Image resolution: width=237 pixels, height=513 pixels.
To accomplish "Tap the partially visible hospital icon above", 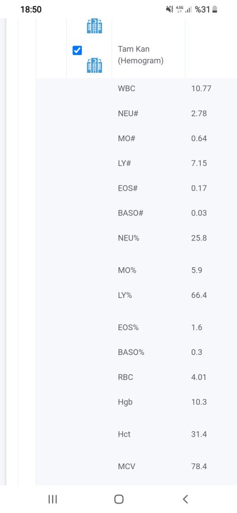I will coord(94,26).
